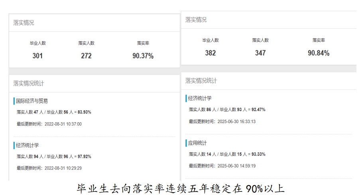Click the placed count value 272

tap(86, 56)
